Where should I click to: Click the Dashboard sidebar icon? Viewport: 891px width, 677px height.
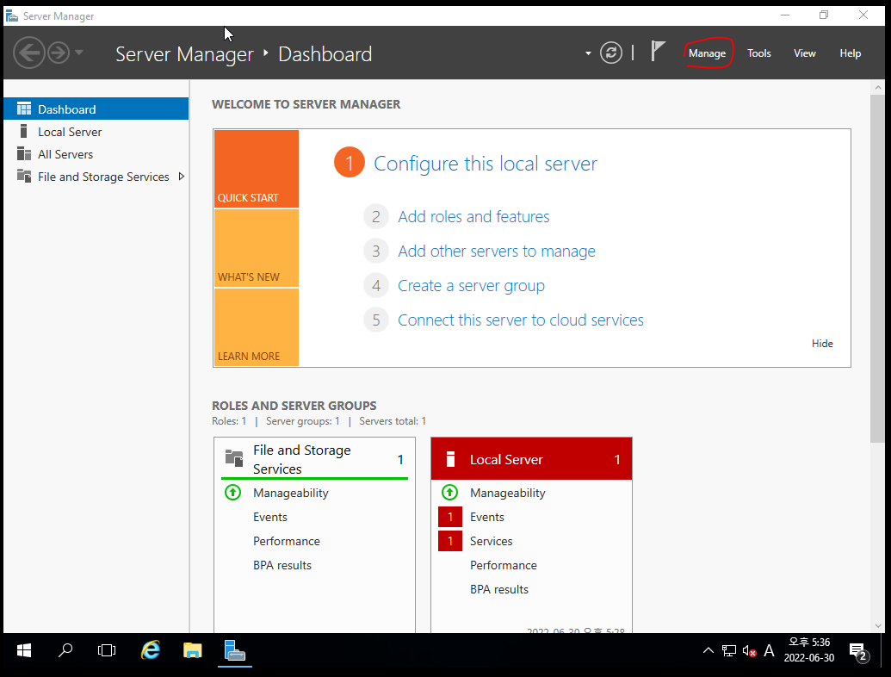tap(24, 109)
